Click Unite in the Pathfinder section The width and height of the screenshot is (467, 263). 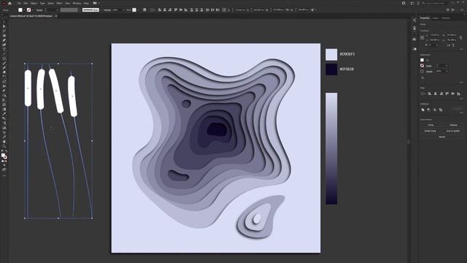pos(423,110)
